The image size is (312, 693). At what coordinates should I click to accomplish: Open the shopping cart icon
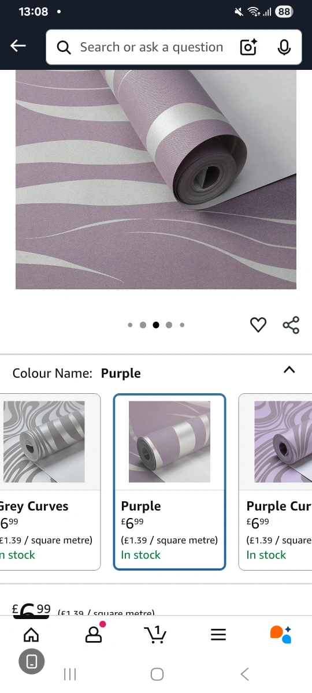click(155, 634)
